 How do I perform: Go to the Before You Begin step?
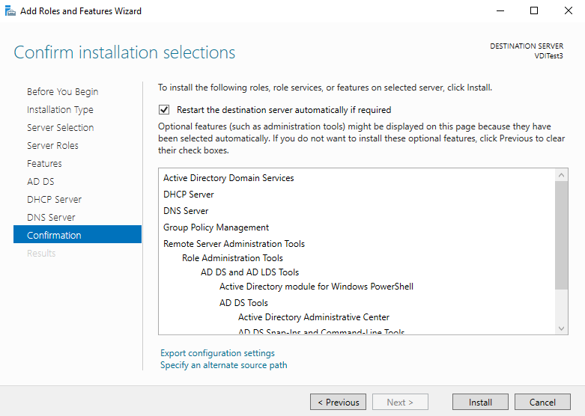[62, 92]
